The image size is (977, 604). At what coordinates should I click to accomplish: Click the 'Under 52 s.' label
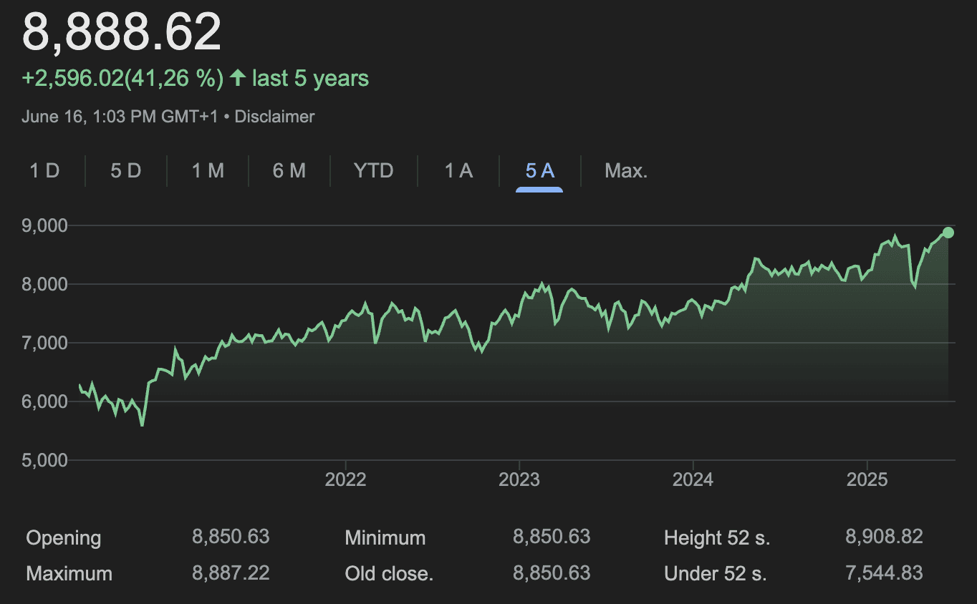pos(715,574)
